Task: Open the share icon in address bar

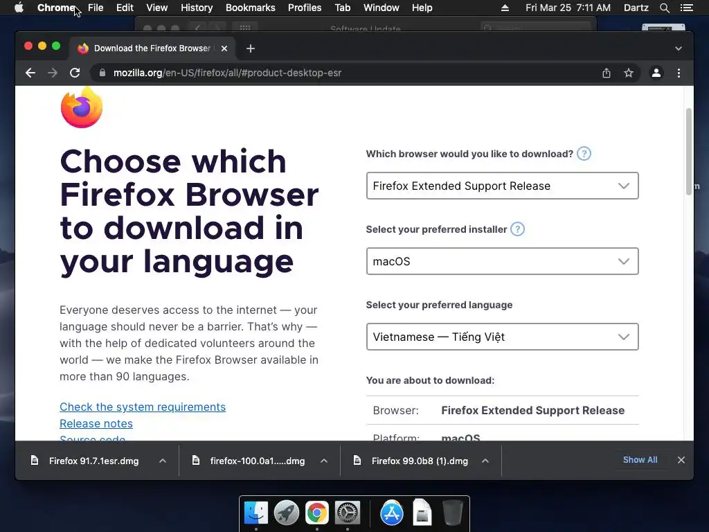Action: click(607, 73)
